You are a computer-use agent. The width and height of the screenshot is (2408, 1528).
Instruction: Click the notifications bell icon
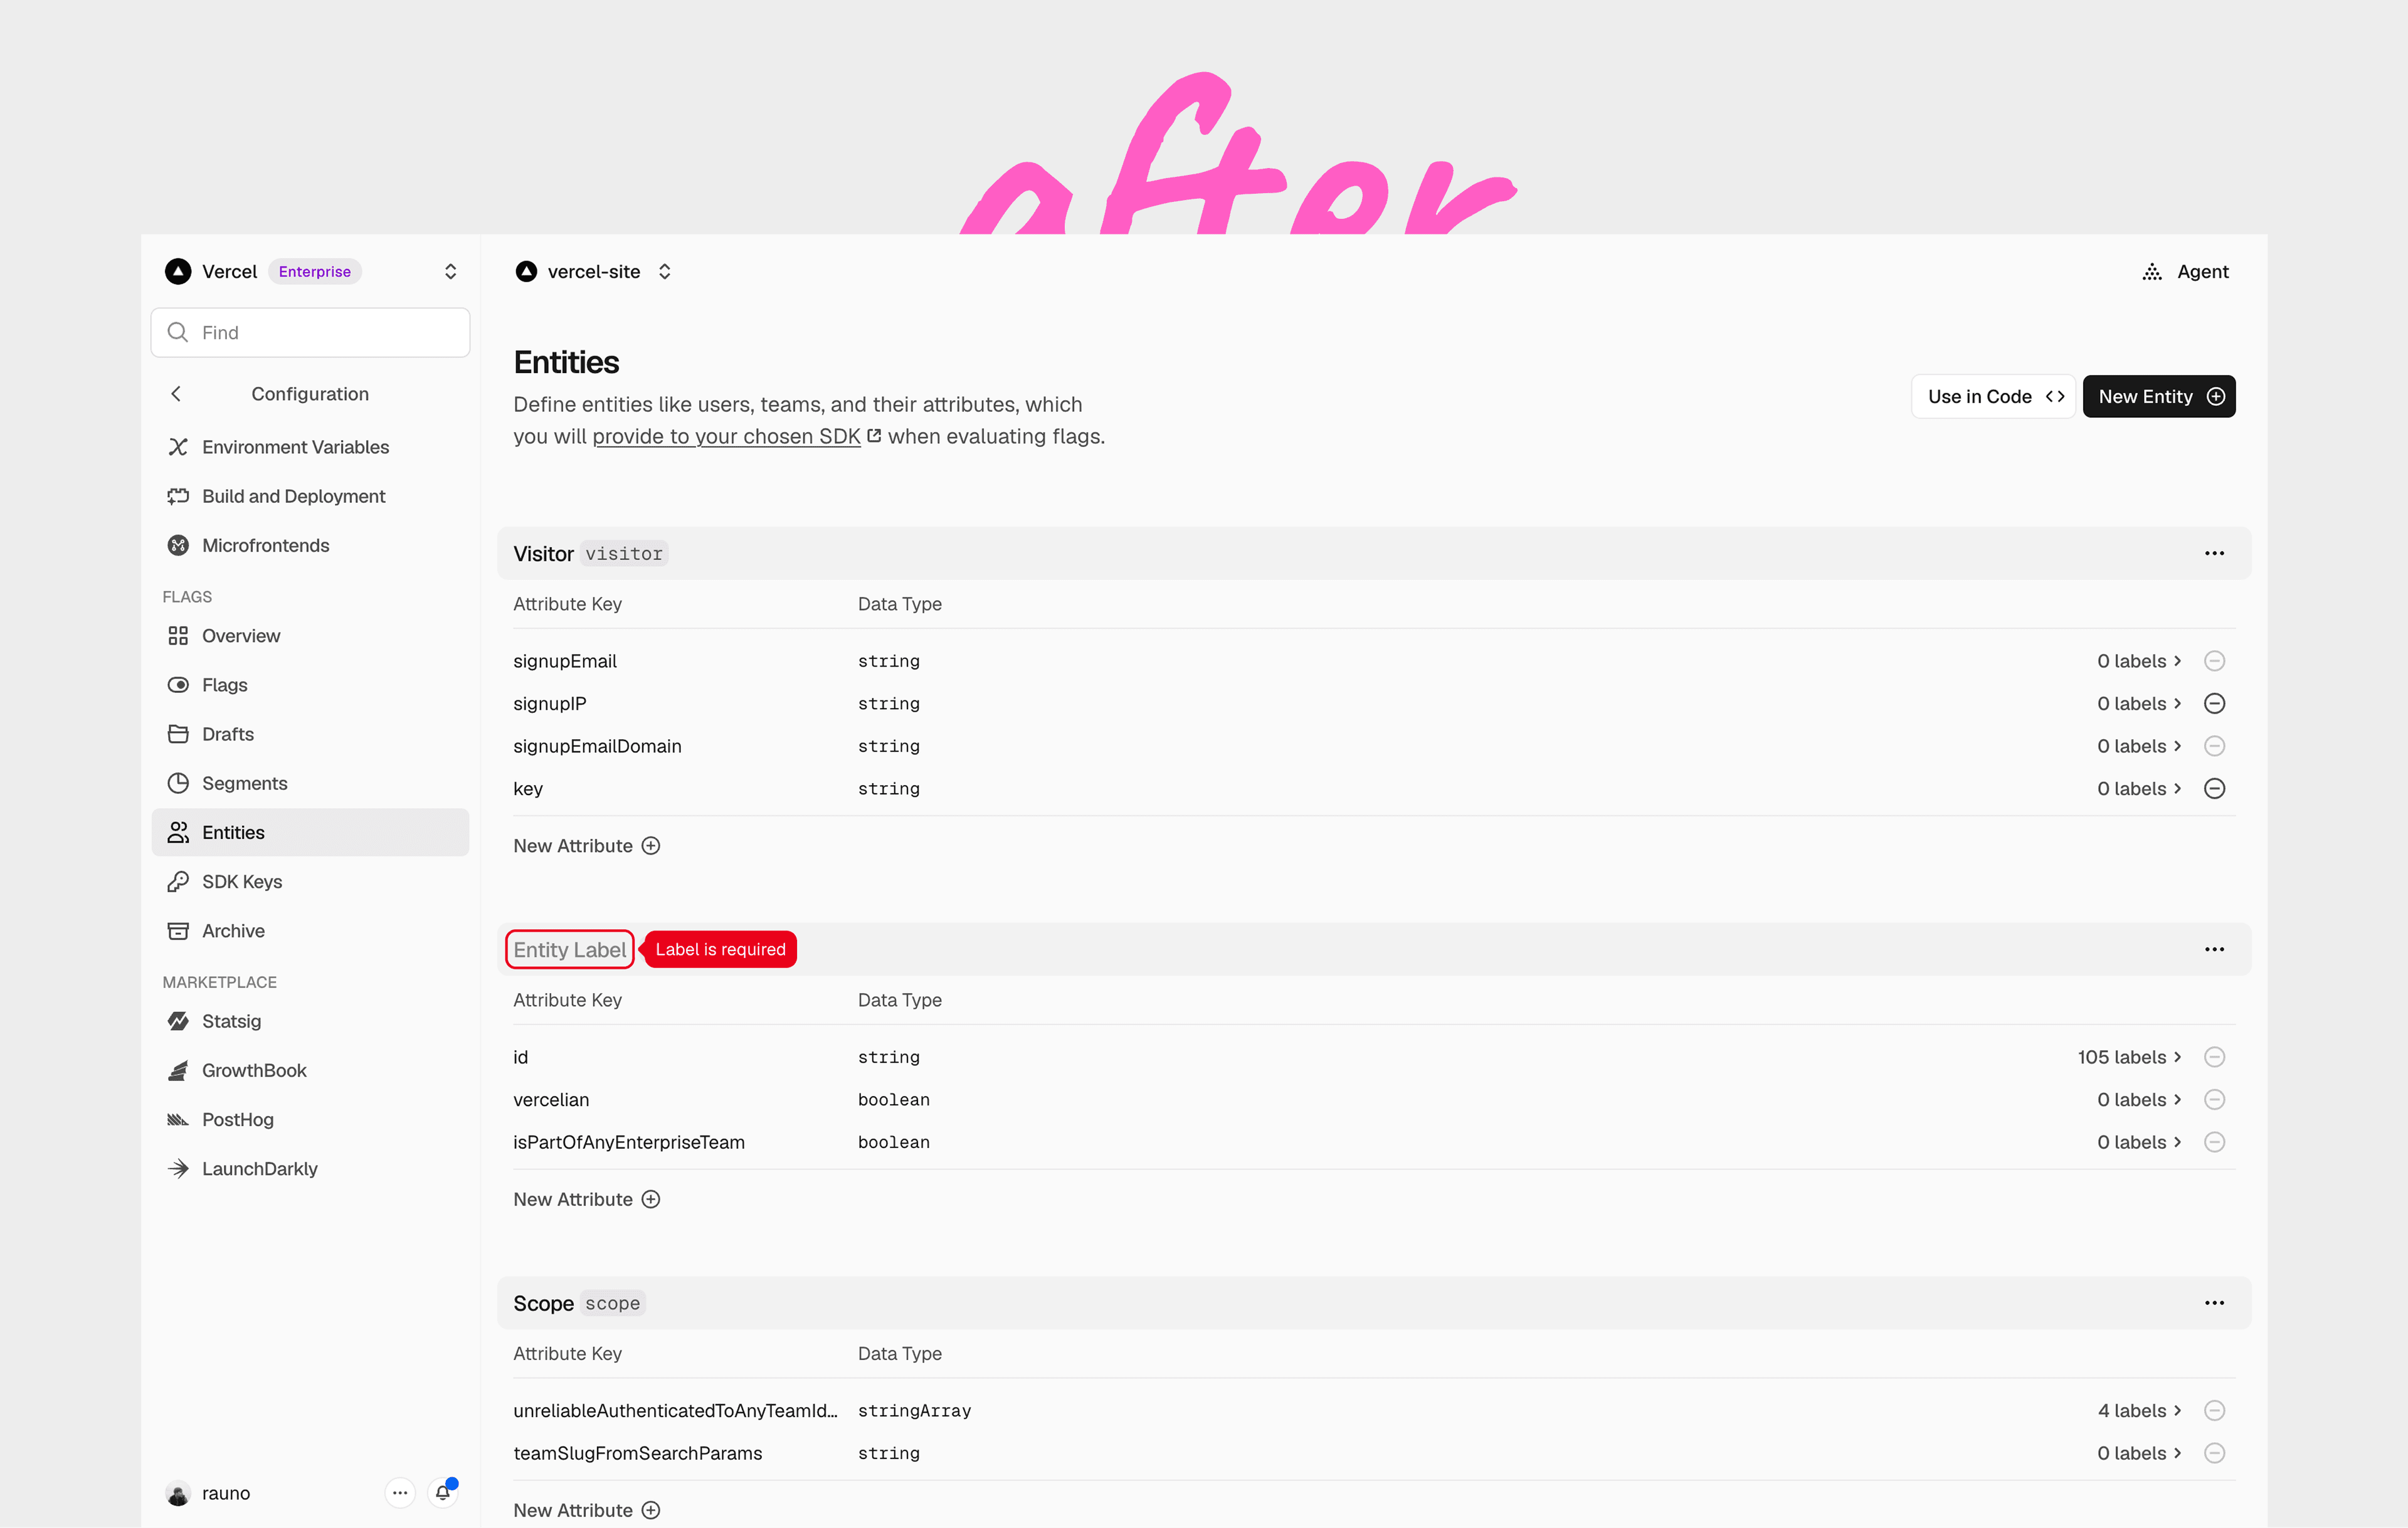point(442,1493)
